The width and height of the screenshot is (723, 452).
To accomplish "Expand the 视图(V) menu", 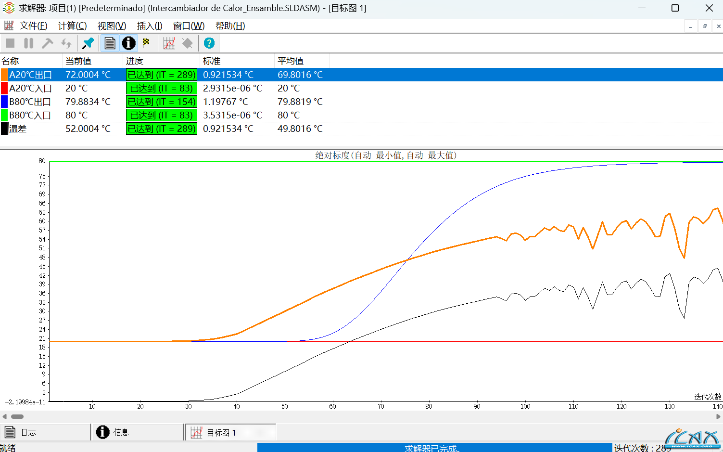I will pyautogui.click(x=112, y=26).
